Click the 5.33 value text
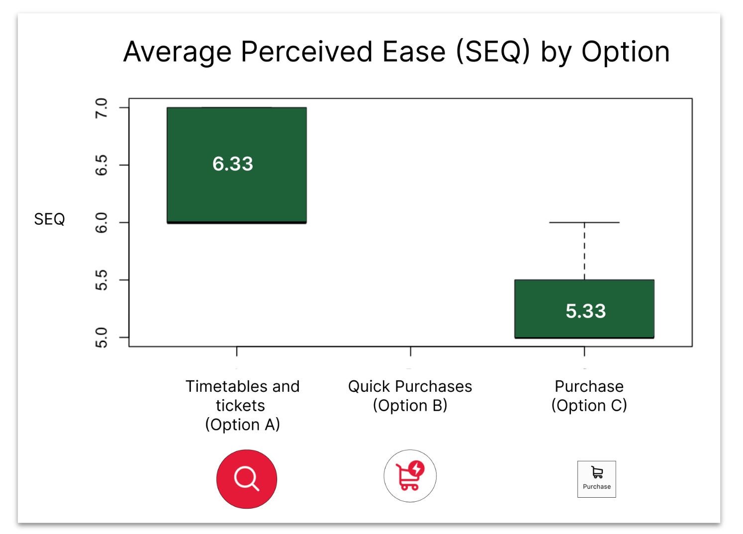The image size is (743, 534). tap(586, 311)
